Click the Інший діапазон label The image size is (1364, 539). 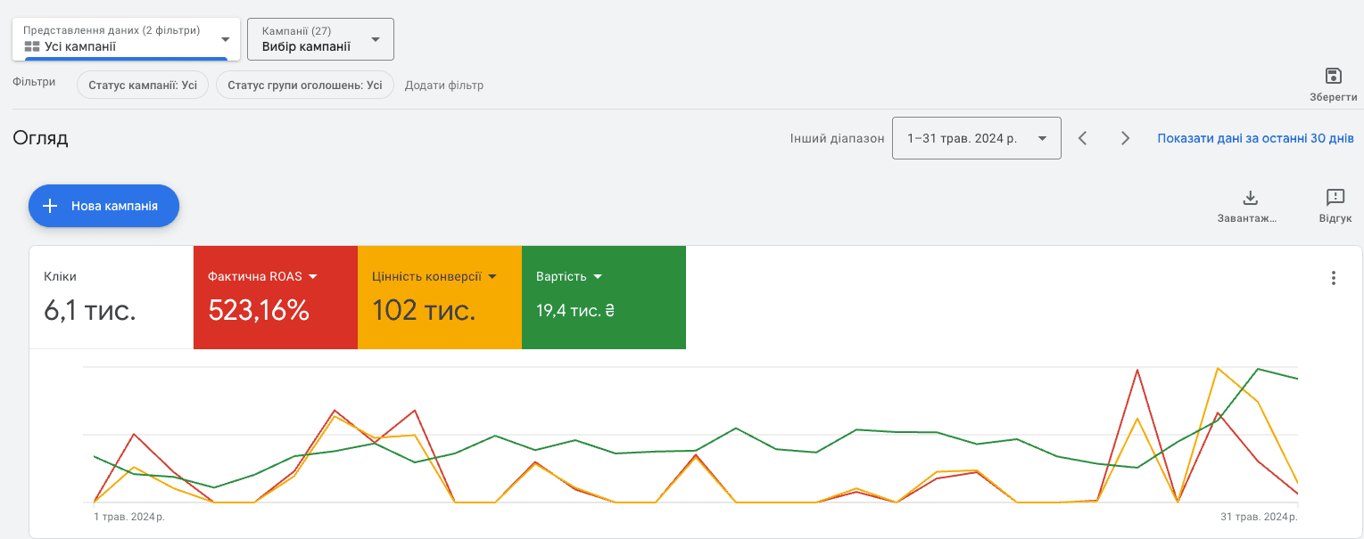(x=837, y=139)
